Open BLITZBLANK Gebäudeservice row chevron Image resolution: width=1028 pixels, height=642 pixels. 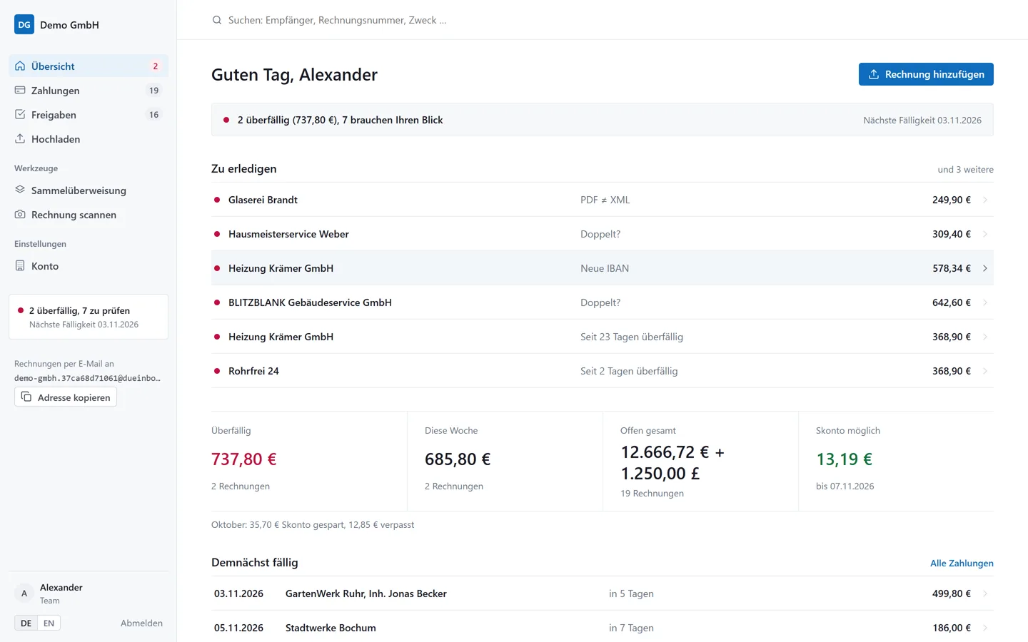[985, 302]
